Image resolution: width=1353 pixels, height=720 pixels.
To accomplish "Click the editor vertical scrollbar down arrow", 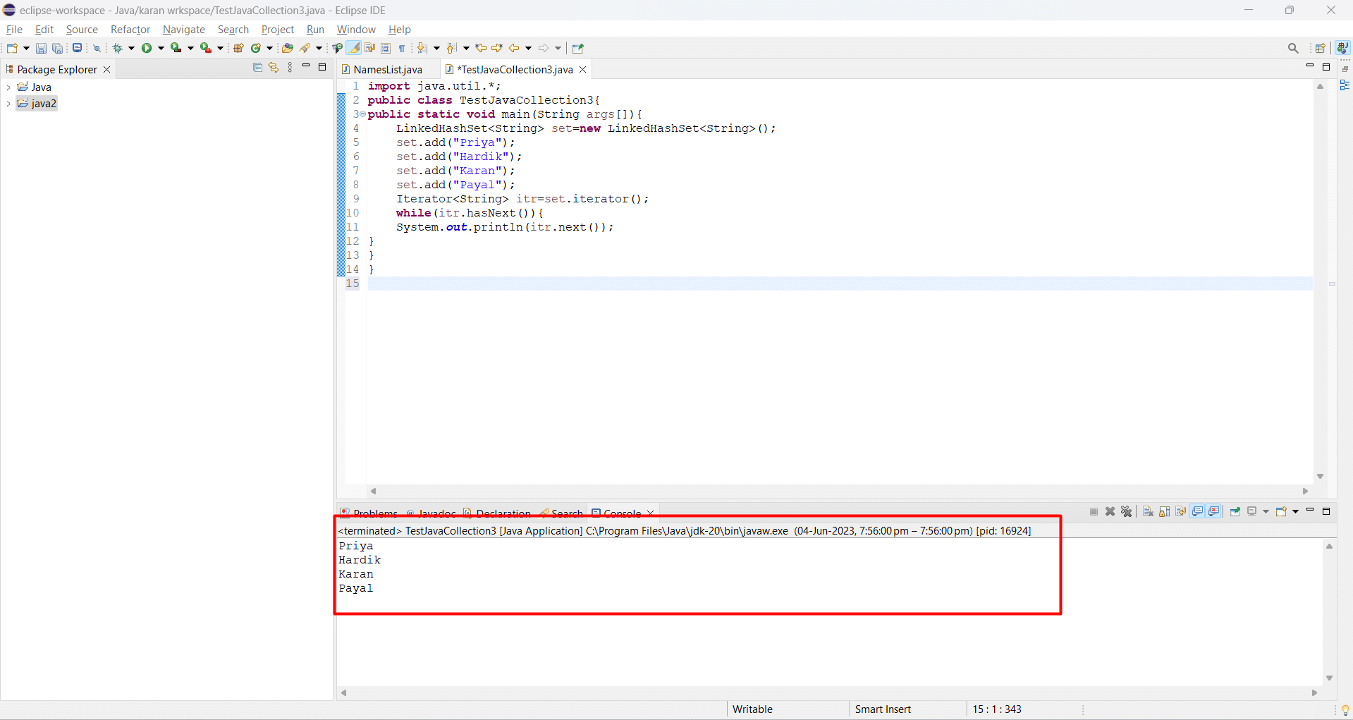I will click(1321, 477).
